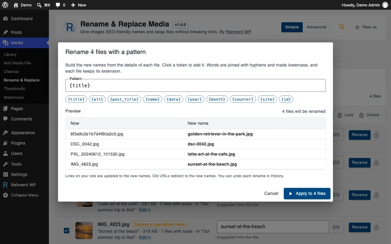The image size is (391, 244).
Task: Click the Collapse Menu arrow icon
Action: pos(5,195)
